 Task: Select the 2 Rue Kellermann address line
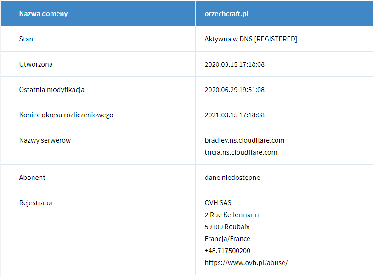point(232,215)
